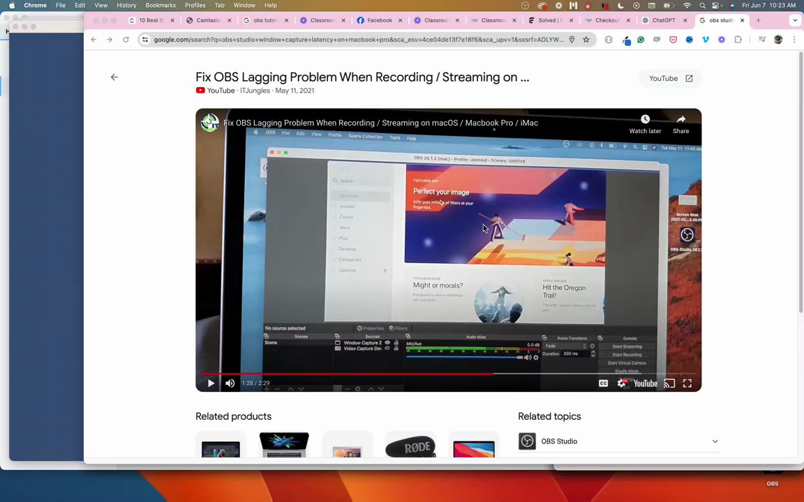Image resolution: width=804 pixels, height=502 pixels.
Task: Open the Extensions puzzle-piece menu
Action: pos(738,40)
